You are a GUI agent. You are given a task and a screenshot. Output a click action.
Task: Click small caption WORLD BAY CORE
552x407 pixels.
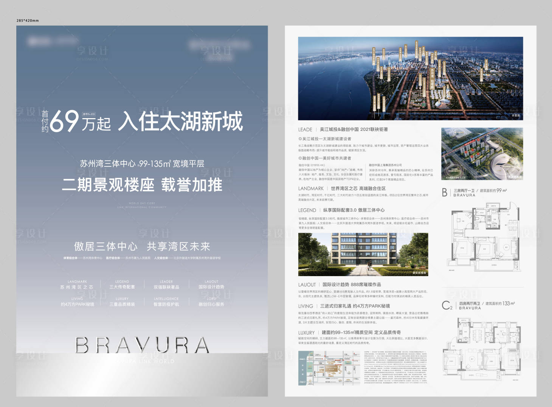tap(142, 203)
